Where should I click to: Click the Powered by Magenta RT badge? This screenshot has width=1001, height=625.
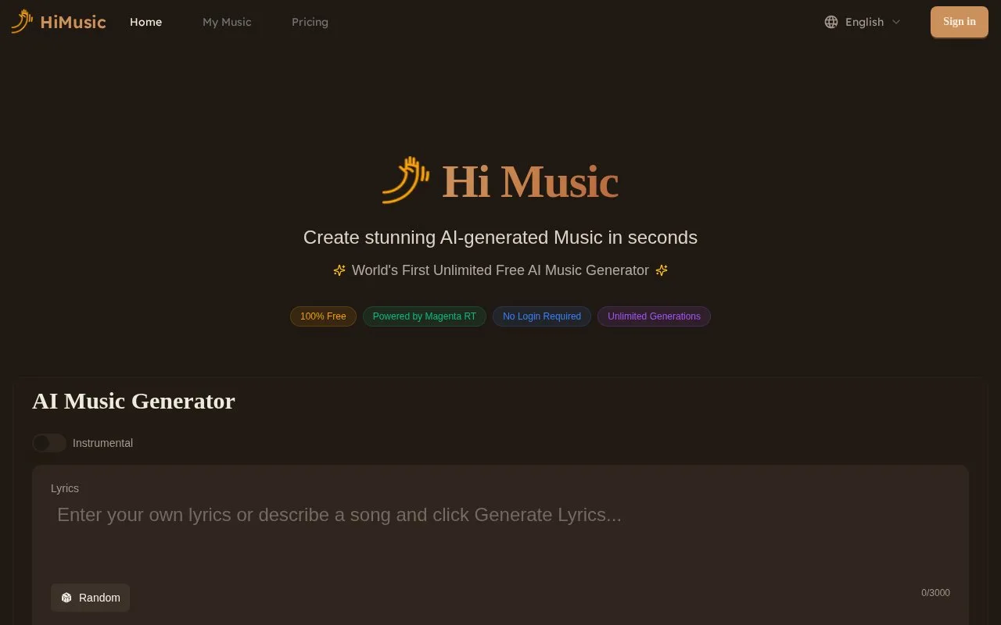pyautogui.click(x=425, y=316)
